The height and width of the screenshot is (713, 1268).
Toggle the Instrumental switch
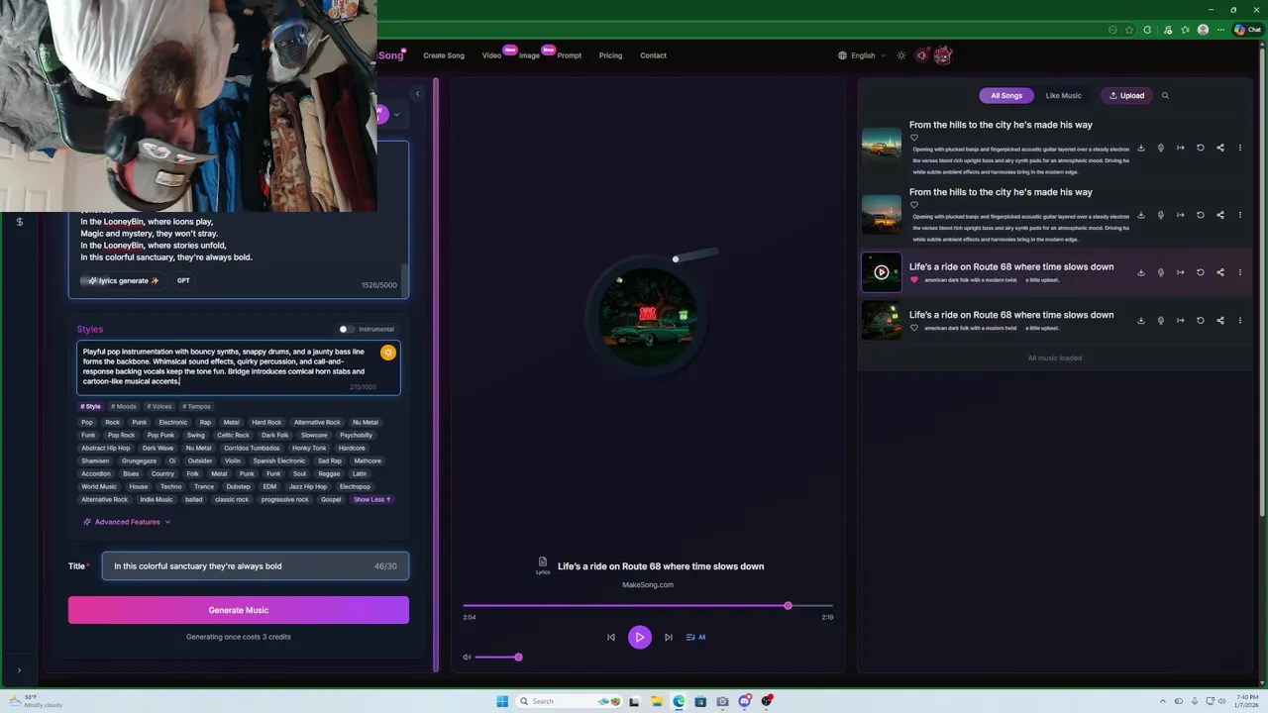click(x=345, y=329)
